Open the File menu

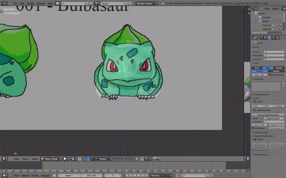16,3
